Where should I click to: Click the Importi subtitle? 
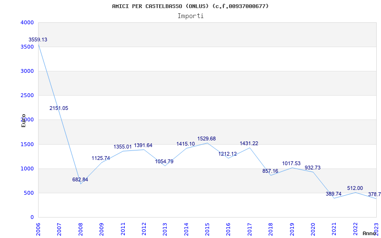pyautogui.click(x=190, y=16)
